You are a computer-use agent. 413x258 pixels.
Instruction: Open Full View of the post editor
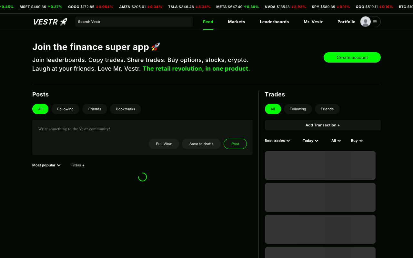point(164,144)
